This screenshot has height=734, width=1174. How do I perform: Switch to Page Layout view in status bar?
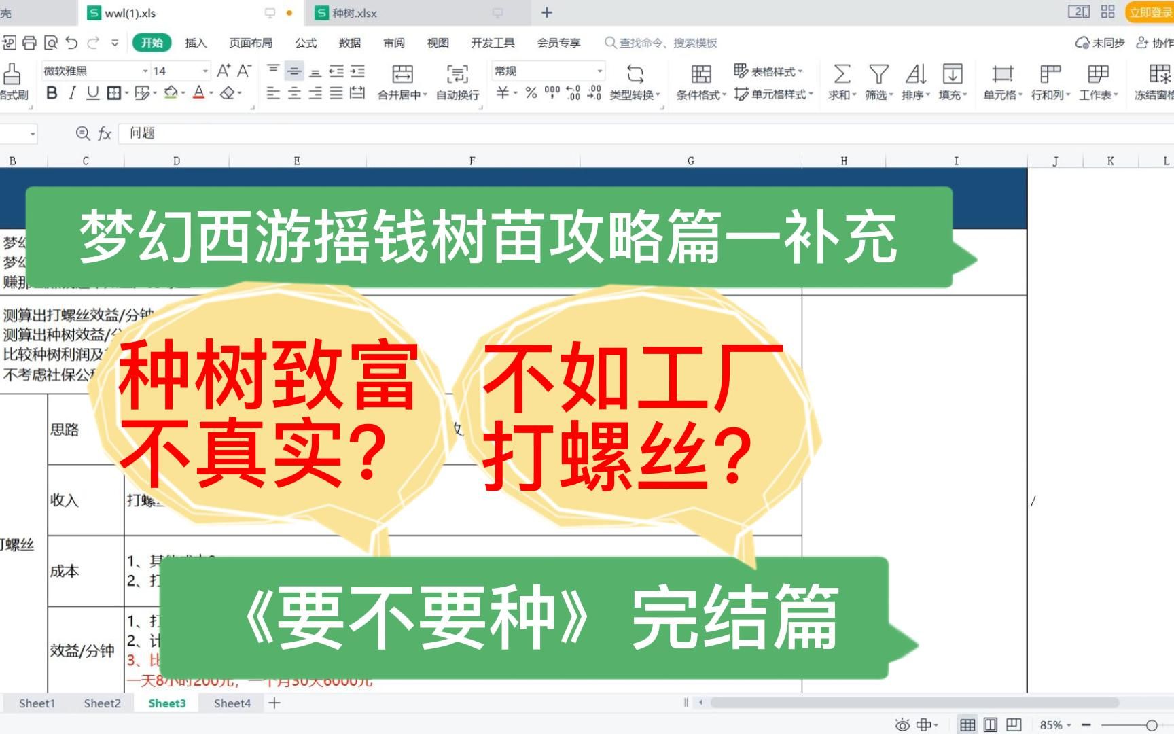[x=991, y=724]
